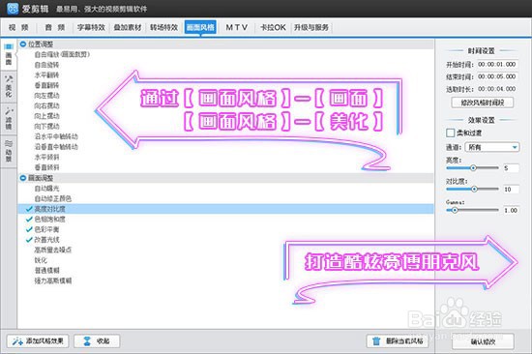
Task: Uncheck the 色彩平衡 checkmark
Action: [x=29, y=229]
